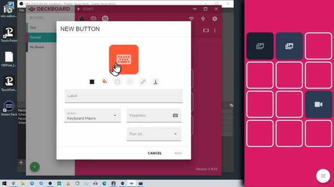Open the round hamburger menu button
Image resolution: width=334 pixels, height=187 pixels.
point(323,176)
